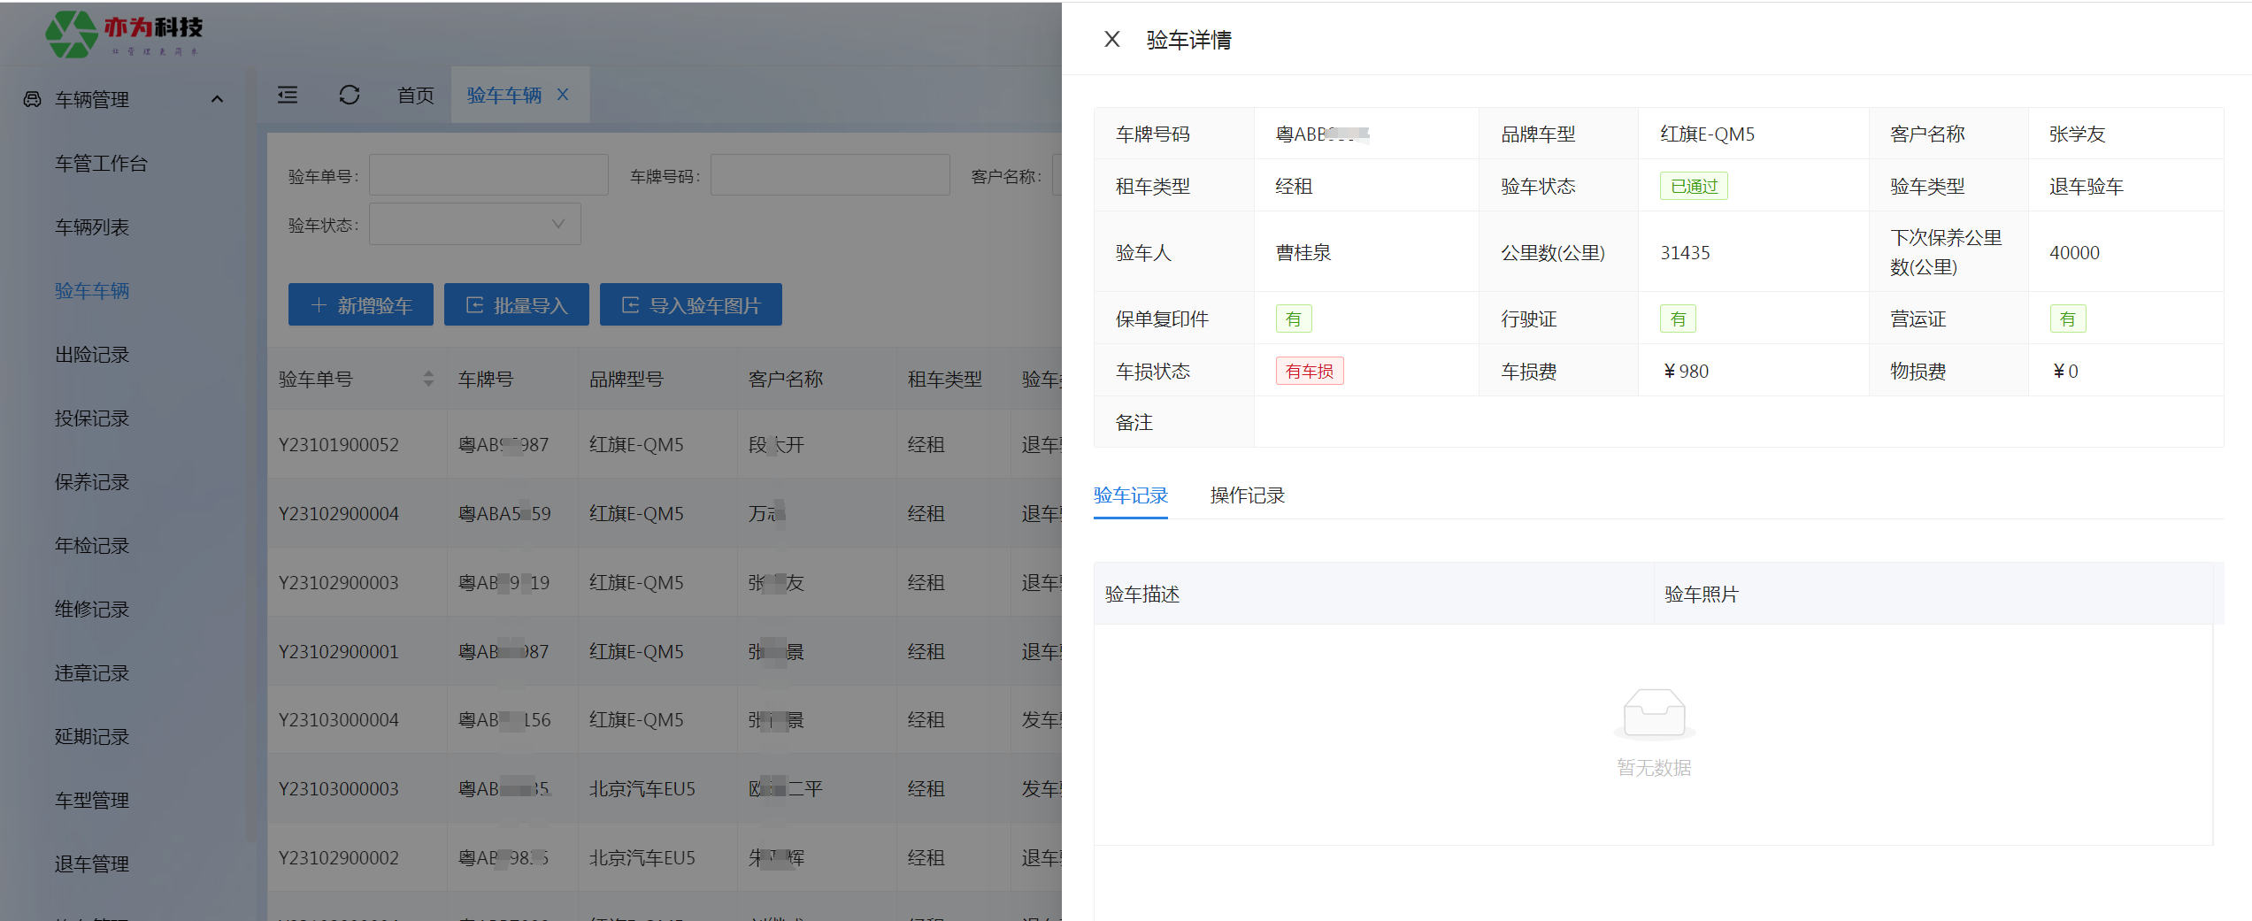Click the refresh page icon
The image size is (2252, 921).
point(350,95)
